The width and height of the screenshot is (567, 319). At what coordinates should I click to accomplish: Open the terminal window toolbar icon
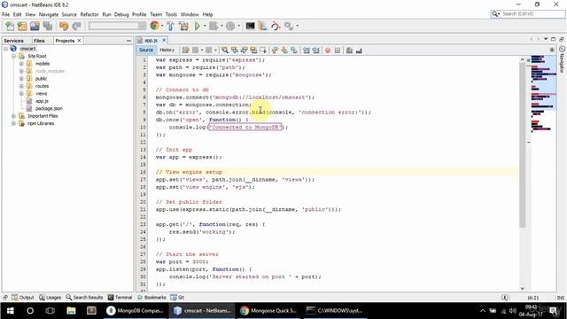pos(250,26)
